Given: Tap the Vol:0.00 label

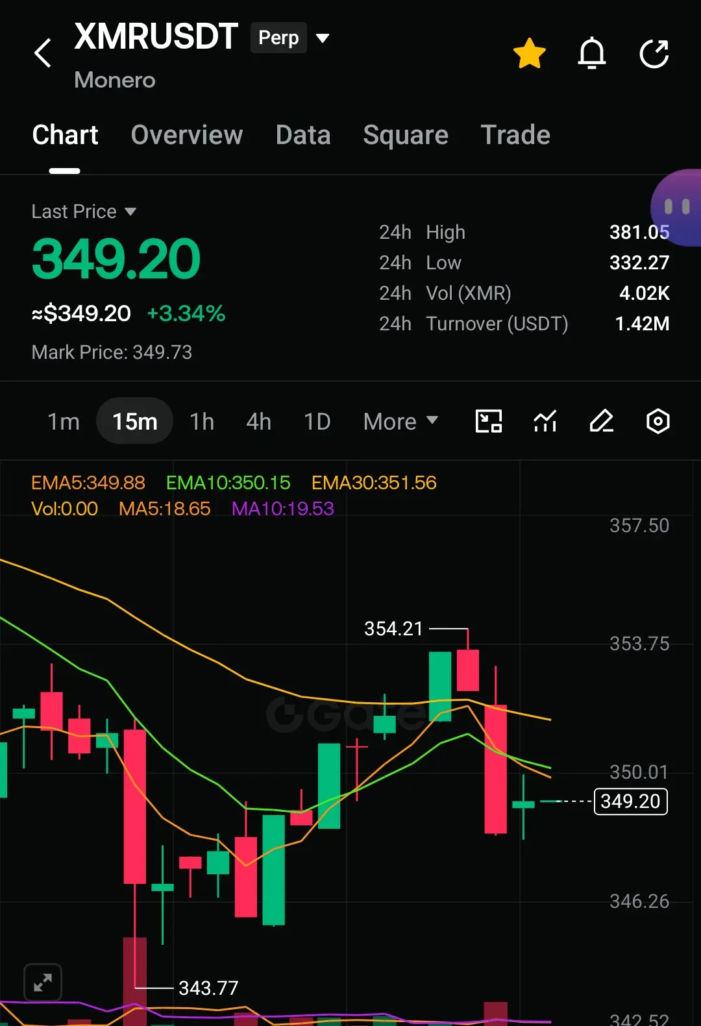Looking at the screenshot, I should point(64,509).
